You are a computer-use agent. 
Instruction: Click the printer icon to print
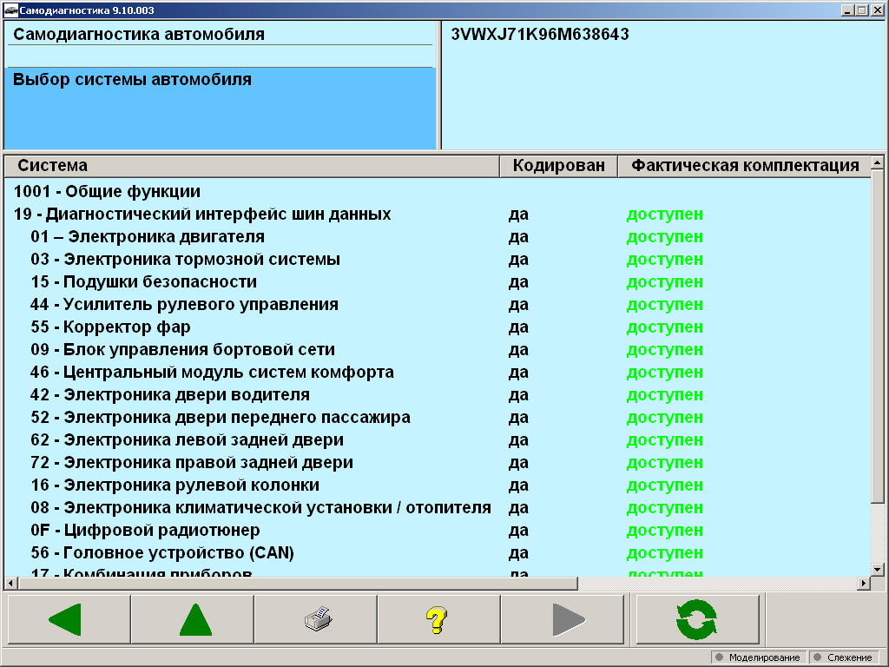click(x=315, y=618)
